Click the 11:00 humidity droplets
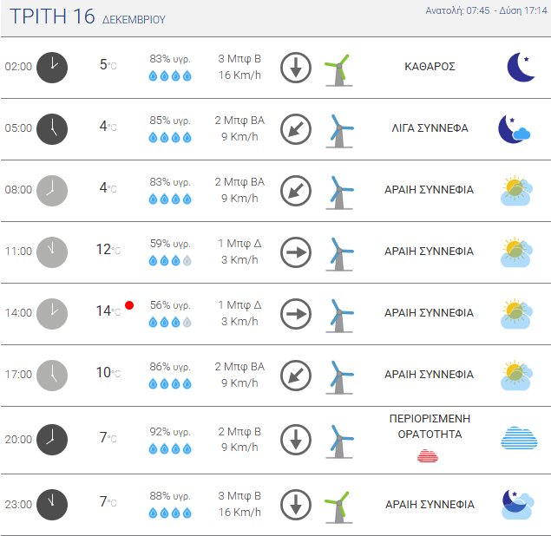Screen dimensions: 551x536 point(170,260)
